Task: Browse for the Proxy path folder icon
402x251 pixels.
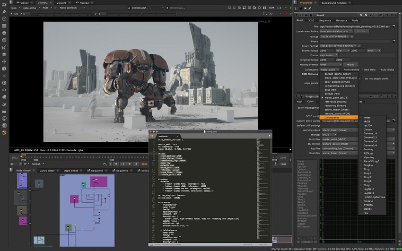Action: pos(393,41)
